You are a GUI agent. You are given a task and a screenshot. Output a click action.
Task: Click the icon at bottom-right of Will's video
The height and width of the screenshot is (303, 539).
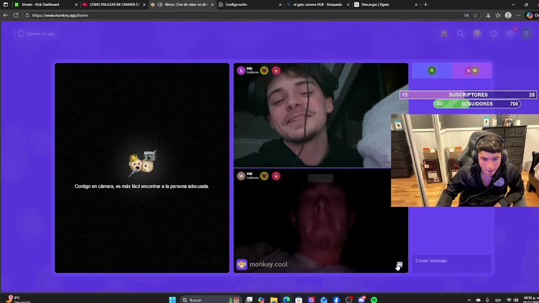pyautogui.click(x=400, y=265)
